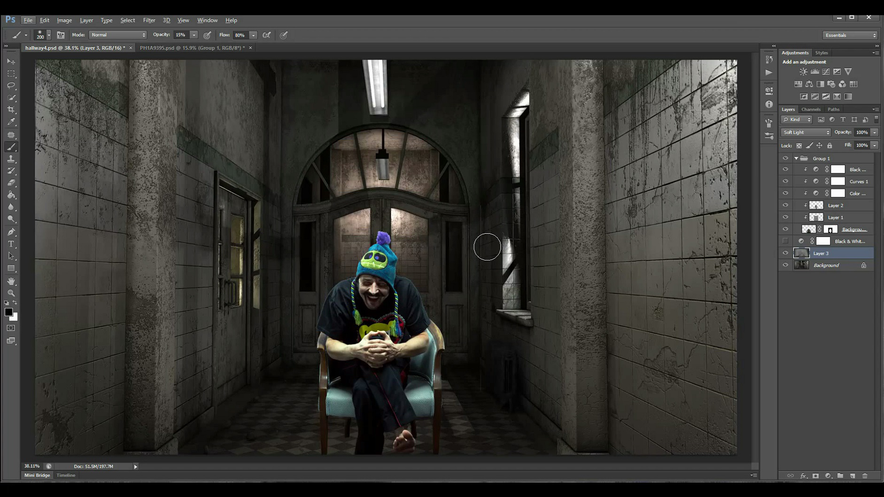Toggle Quick Mask mode icon
Viewport: 884px width, 497px height.
[11, 328]
